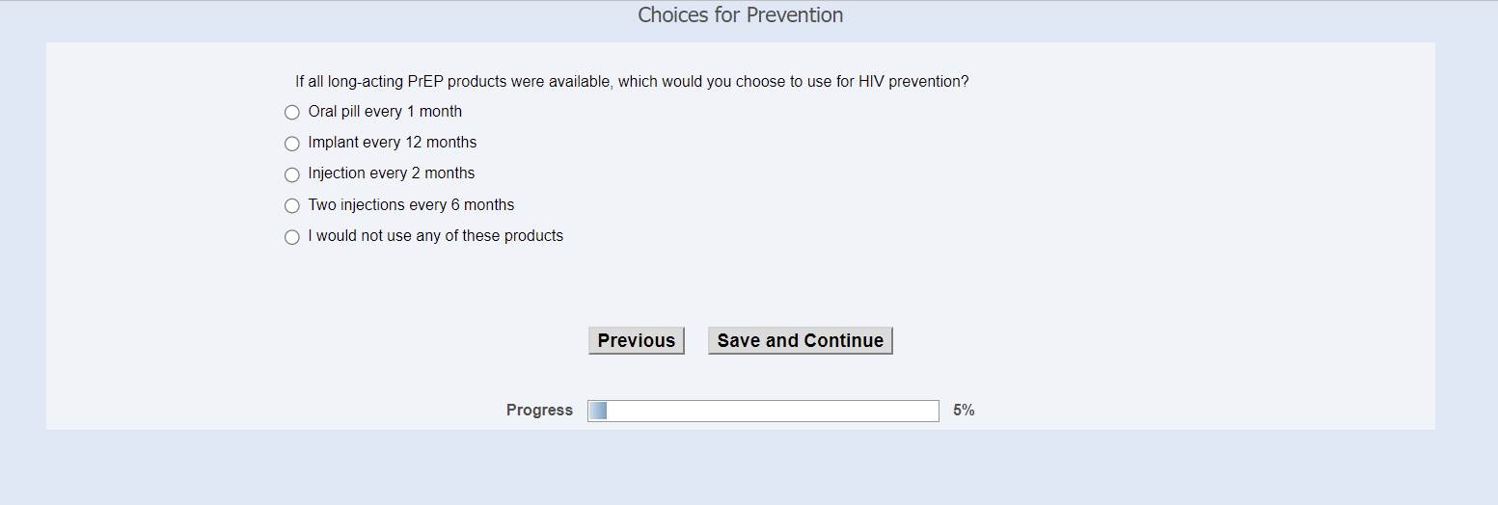This screenshot has height=505, width=1498.
Task: Click the "Progress" label
Action: click(539, 411)
